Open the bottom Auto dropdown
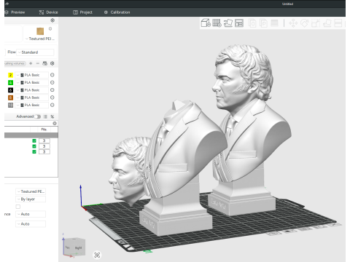The height and width of the screenshot is (262, 350). pos(31,224)
